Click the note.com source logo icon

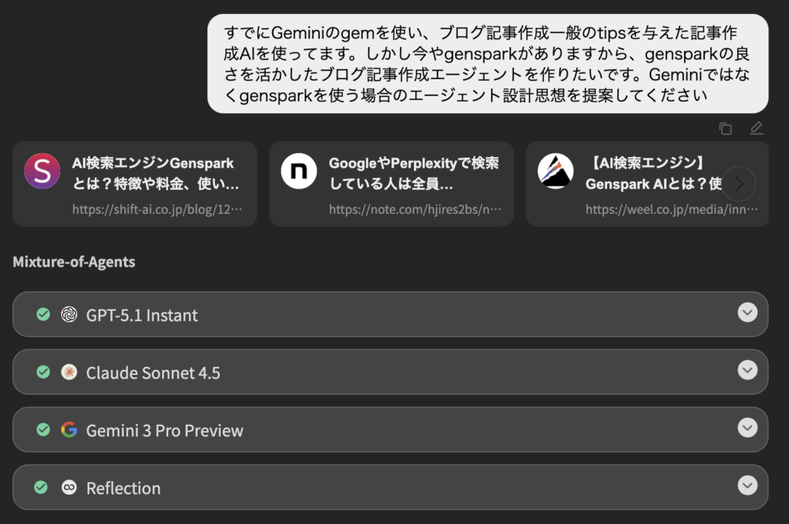299,171
